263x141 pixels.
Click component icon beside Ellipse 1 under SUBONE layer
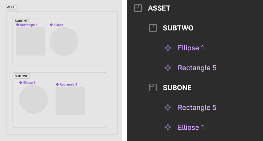(168, 127)
